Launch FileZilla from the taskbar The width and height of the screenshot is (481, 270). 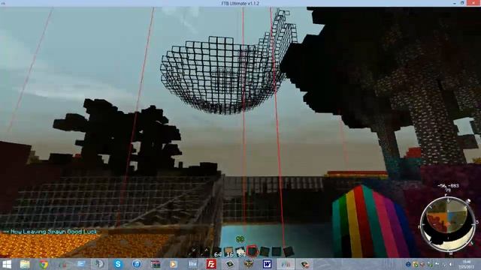[211, 264]
